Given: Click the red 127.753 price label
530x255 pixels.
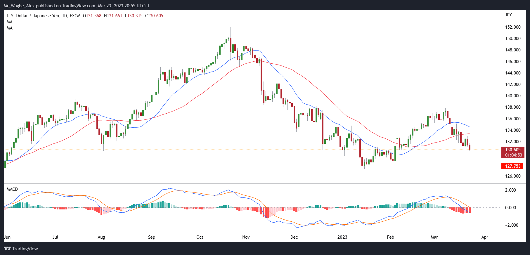Looking at the screenshot, I should [513, 166].
